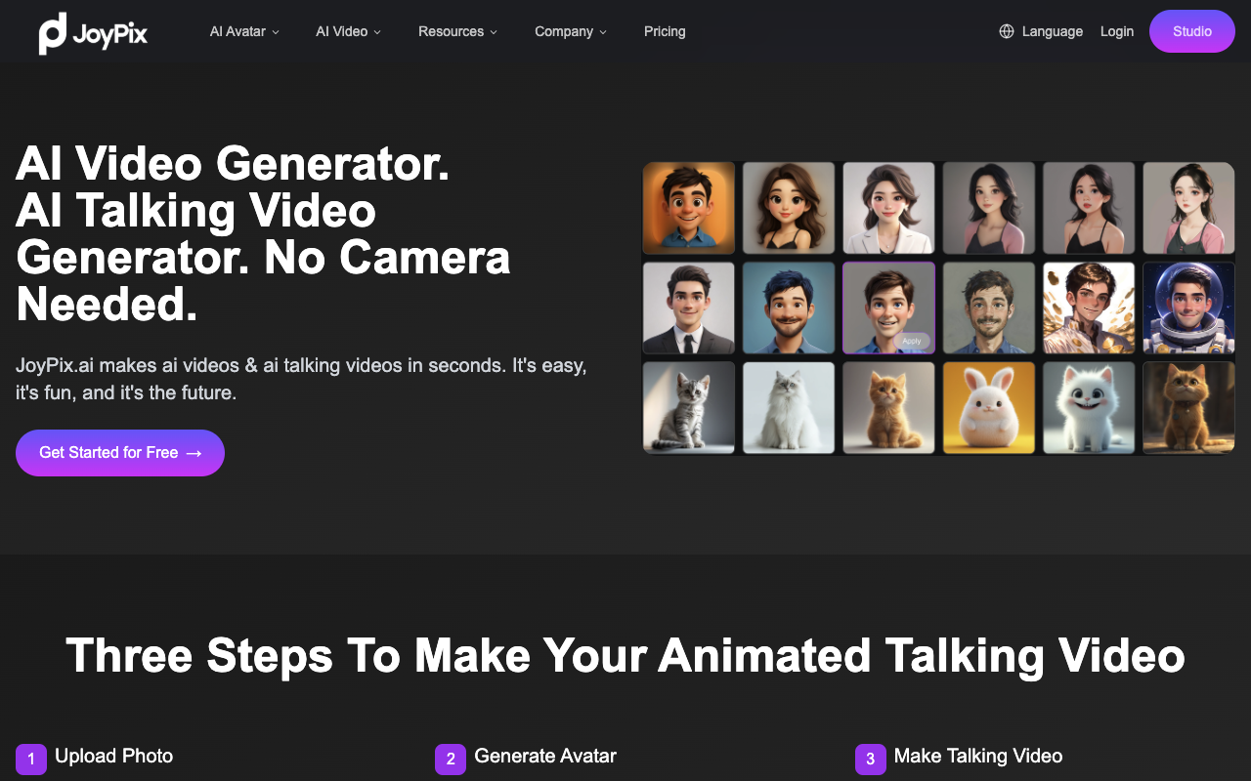The width and height of the screenshot is (1251, 781).
Task: Click the step 1 numbered badge
Action: tap(30, 759)
